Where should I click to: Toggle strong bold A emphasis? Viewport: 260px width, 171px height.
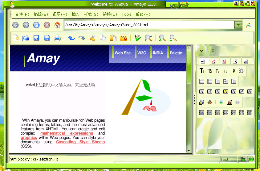click(x=202, y=92)
